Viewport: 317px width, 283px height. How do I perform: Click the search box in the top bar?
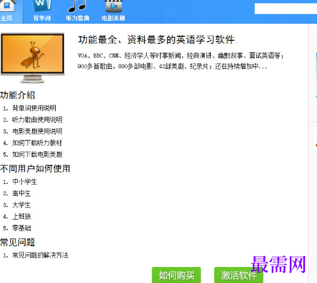(x=286, y=9)
